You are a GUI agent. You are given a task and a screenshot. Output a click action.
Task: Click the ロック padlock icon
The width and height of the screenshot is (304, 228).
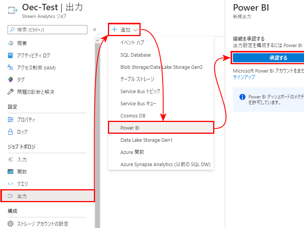click(x=11, y=132)
